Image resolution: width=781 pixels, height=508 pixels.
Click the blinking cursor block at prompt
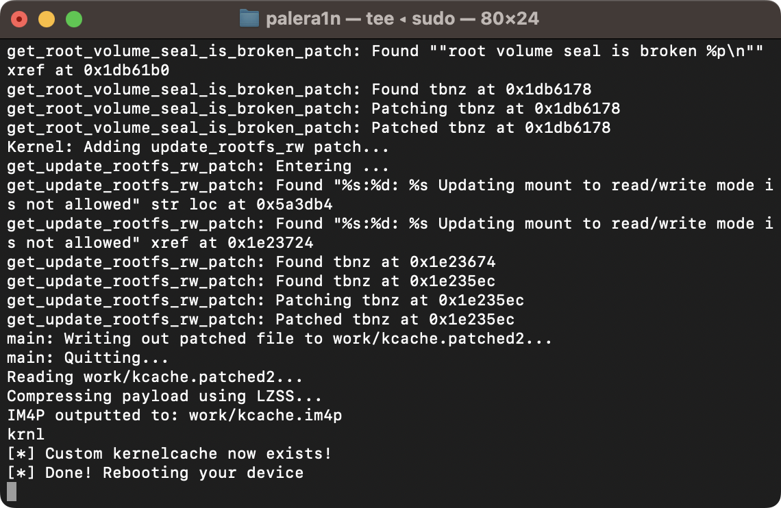pyautogui.click(x=11, y=492)
